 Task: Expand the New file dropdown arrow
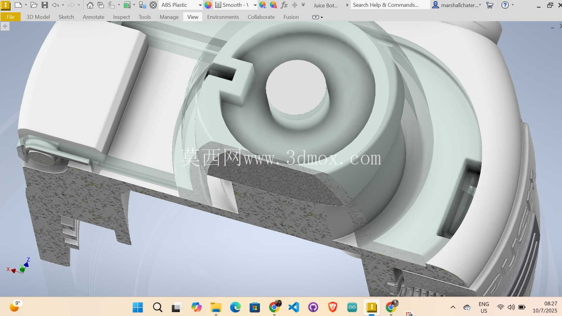coord(26,5)
